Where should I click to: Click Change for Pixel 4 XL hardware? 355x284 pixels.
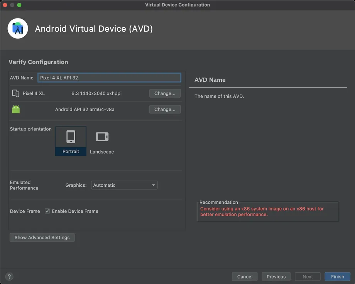pyautogui.click(x=165, y=93)
